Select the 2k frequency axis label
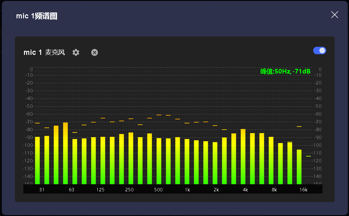This screenshot has height=216, width=349. (216, 190)
